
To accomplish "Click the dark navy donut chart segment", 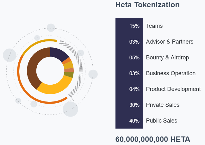I will coord(59,54).
